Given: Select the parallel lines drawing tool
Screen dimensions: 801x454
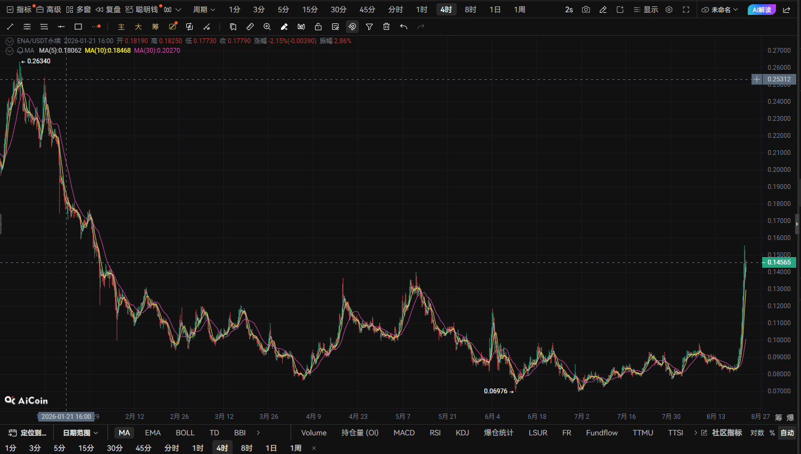Looking at the screenshot, I should (x=27, y=27).
